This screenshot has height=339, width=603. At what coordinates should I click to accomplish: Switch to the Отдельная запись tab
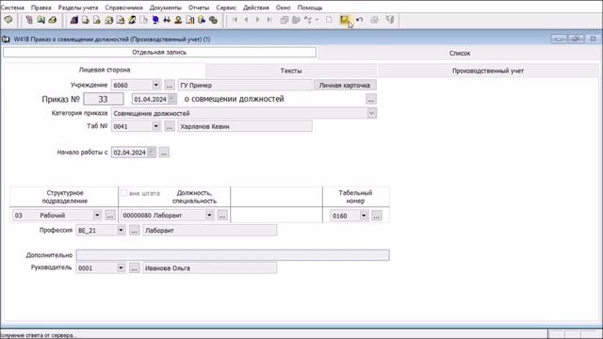pyautogui.click(x=159, y=53)
